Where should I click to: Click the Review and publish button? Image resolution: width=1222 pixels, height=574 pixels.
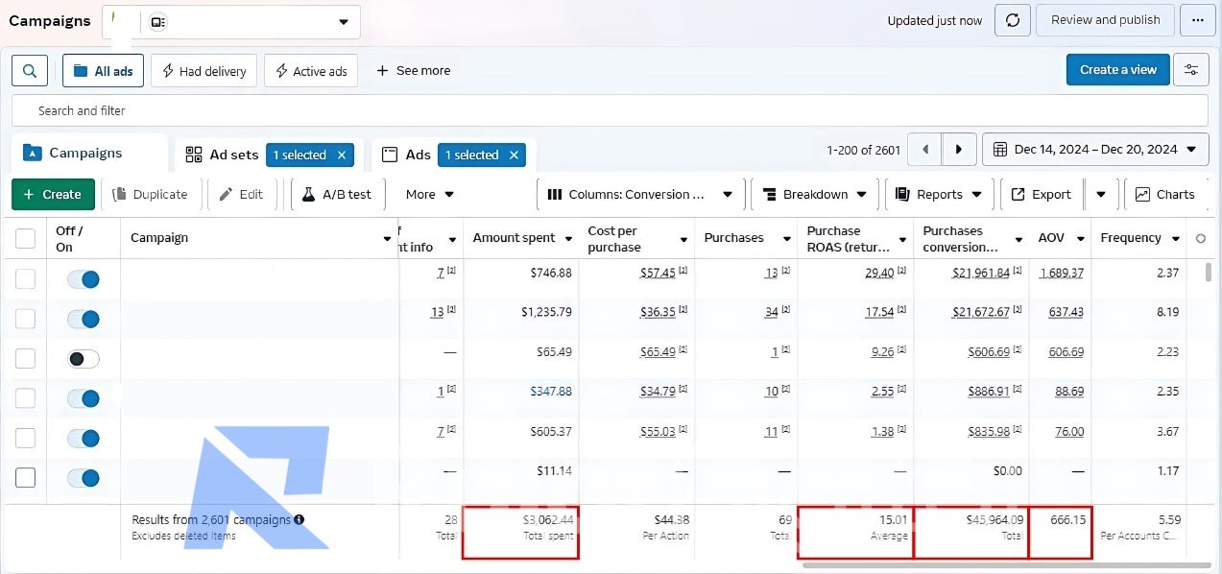coord(1105,20)
